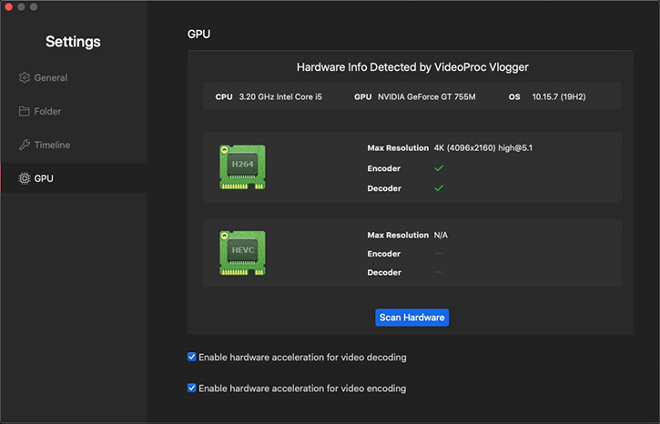Click the General gear icon in sidebar
The image size is (660, 424).
(x=25, y=78)
